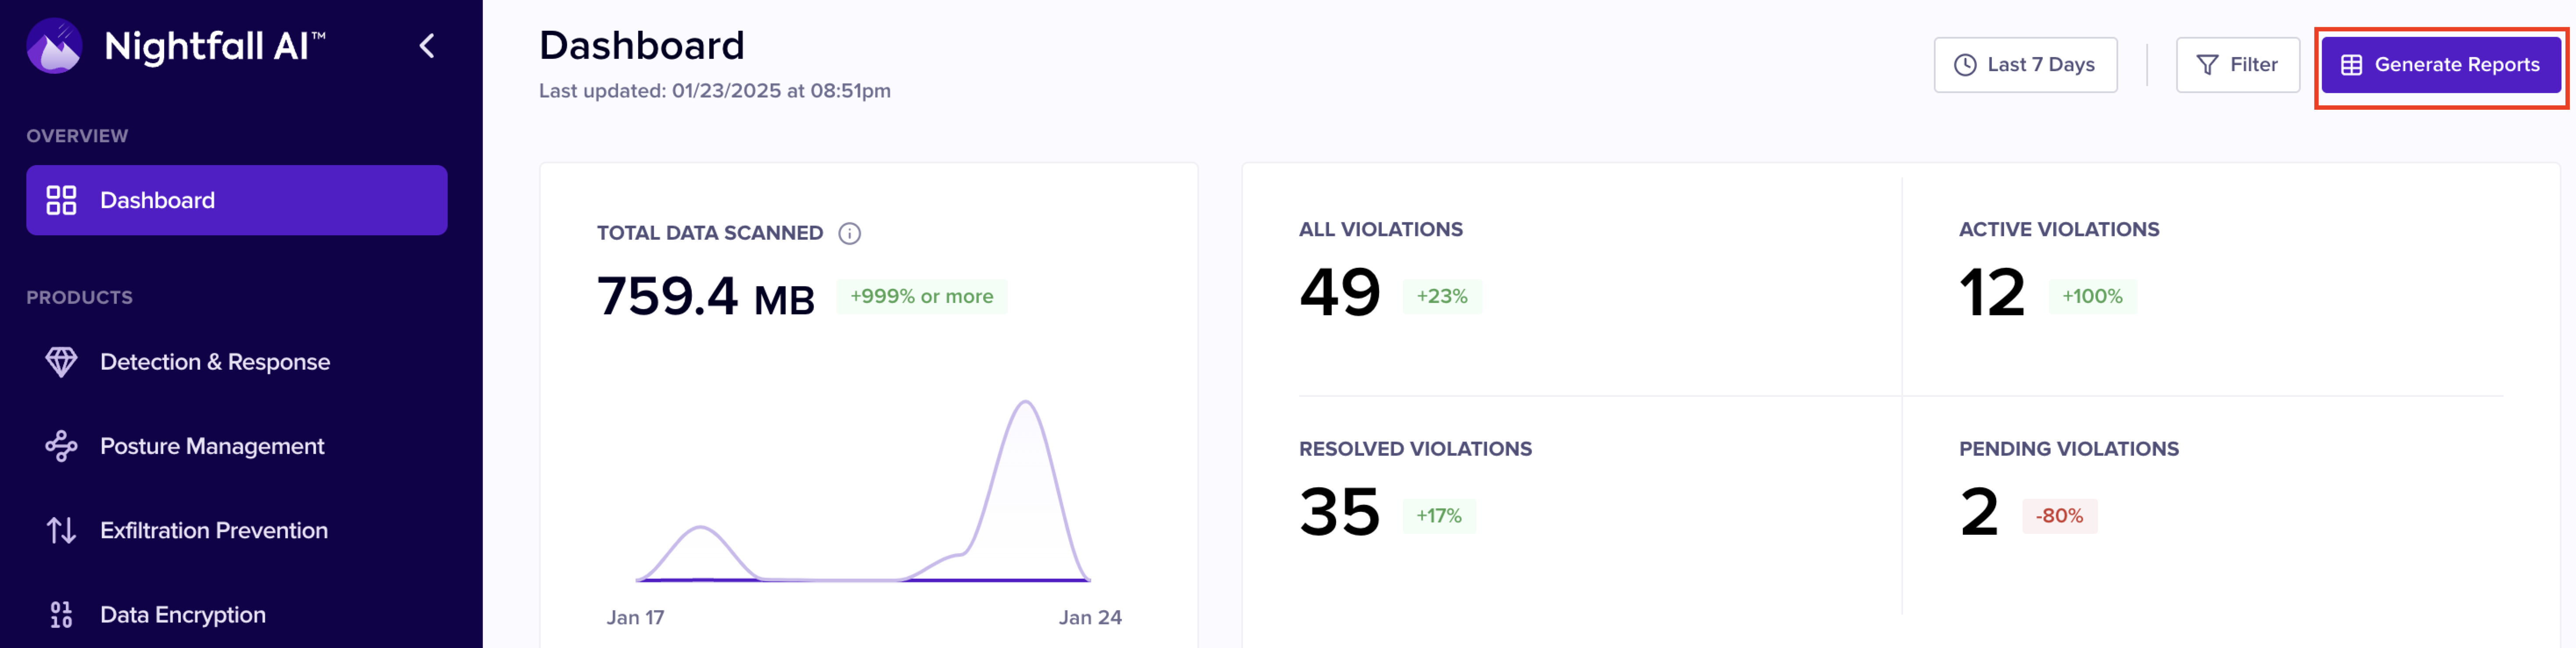The height and width of the screenshot is (648, 2576).
Task: Click the Active Violations count 12
Action: click(x=1991, y=293)
